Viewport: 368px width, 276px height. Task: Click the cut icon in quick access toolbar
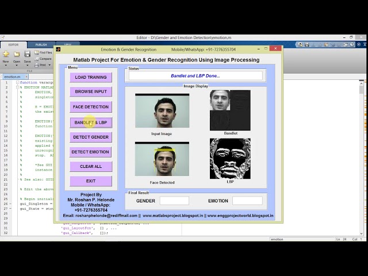pos(313,44)
